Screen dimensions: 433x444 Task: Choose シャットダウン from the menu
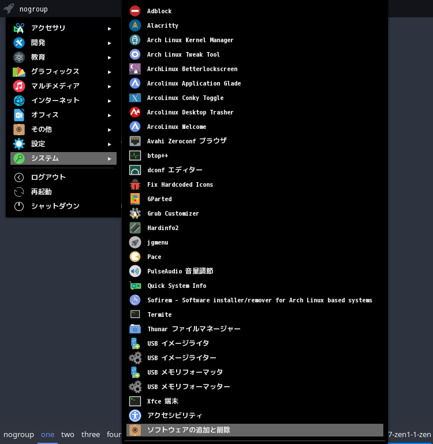[64, 206]
